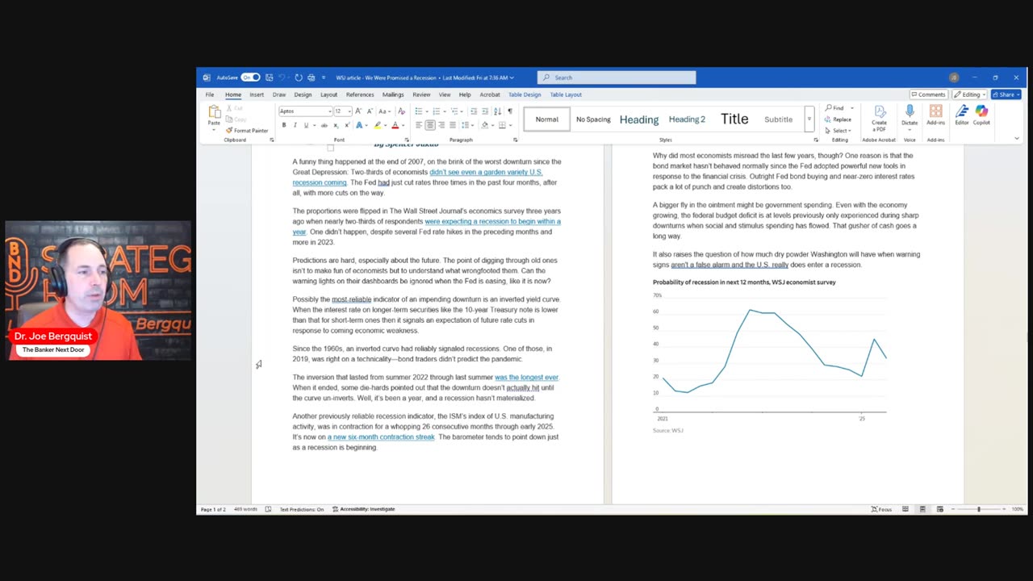Switch to the Draw tab
This screenshot has height=581, width=1033.
pyautogui.click(x=279, y=94)
